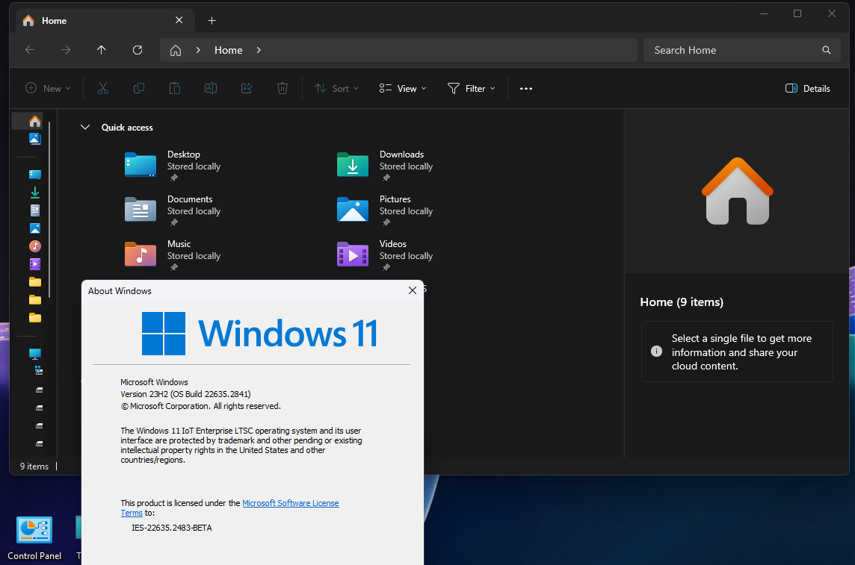Click the Share toolbar icon
Image resolution: width=855 pixels, height=565 pixels.
(x=247, y=88)
